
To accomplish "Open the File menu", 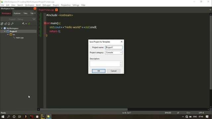I will 3,5.
